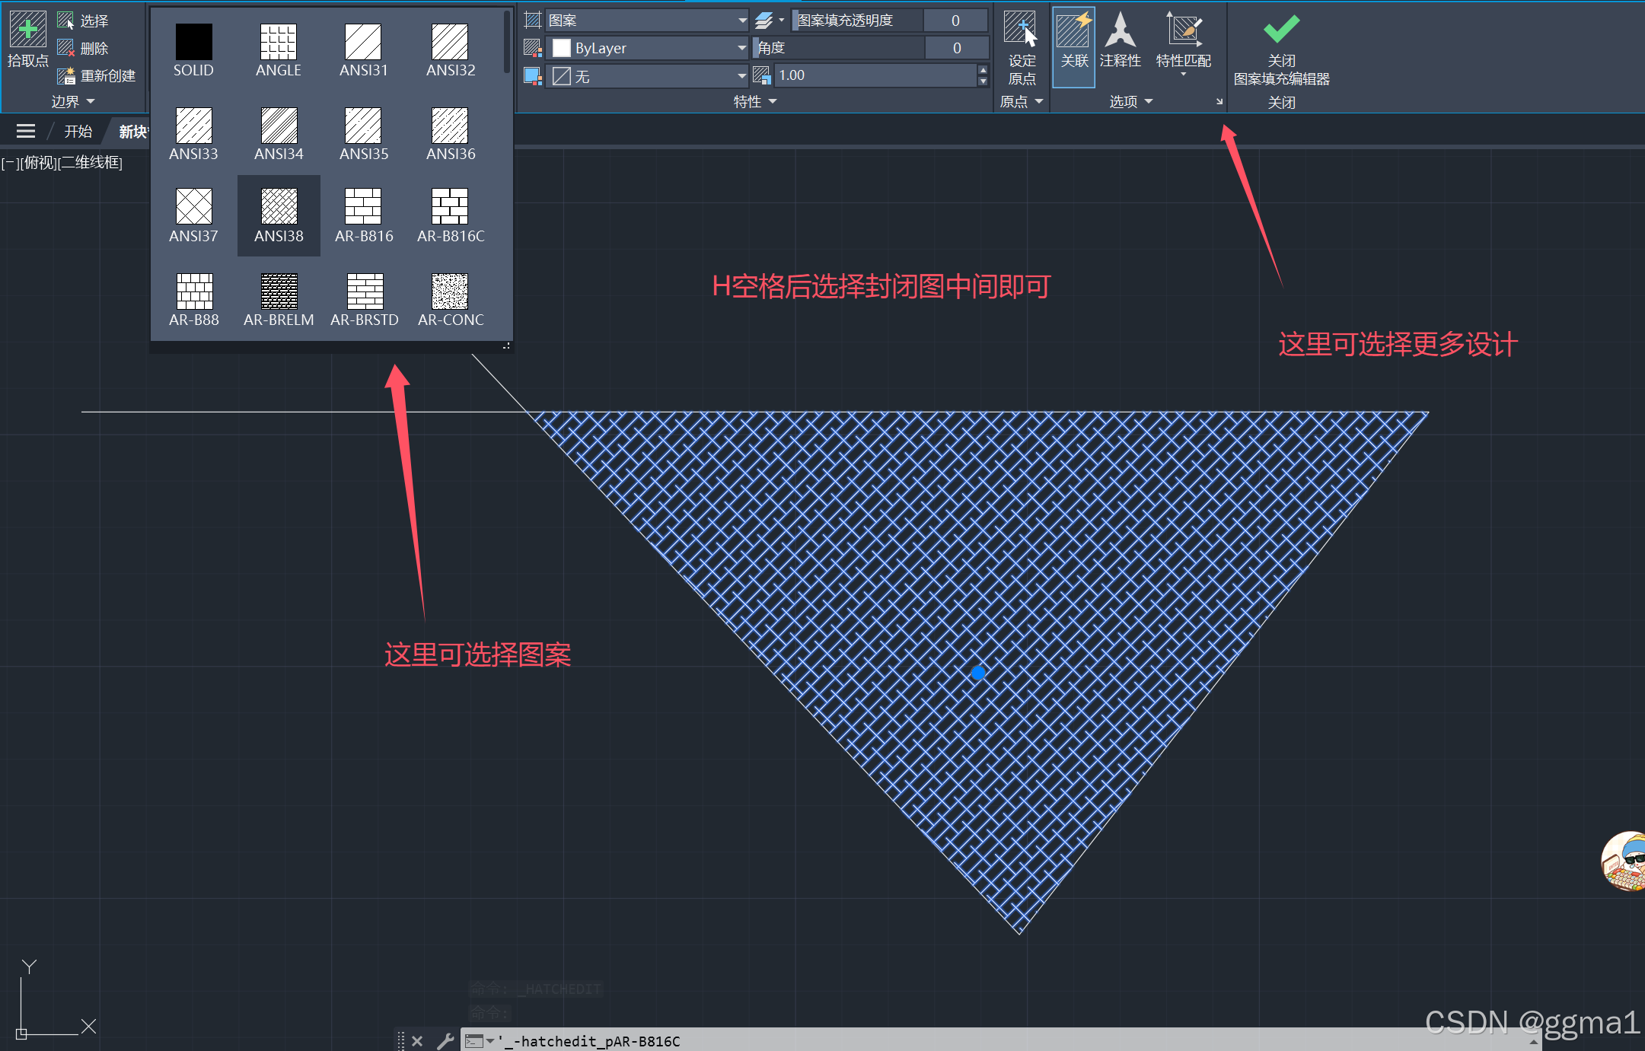
Task: Click the Recreate boundary (重新创建) icon
Action: pyautogui.click(x=66, y=75)
